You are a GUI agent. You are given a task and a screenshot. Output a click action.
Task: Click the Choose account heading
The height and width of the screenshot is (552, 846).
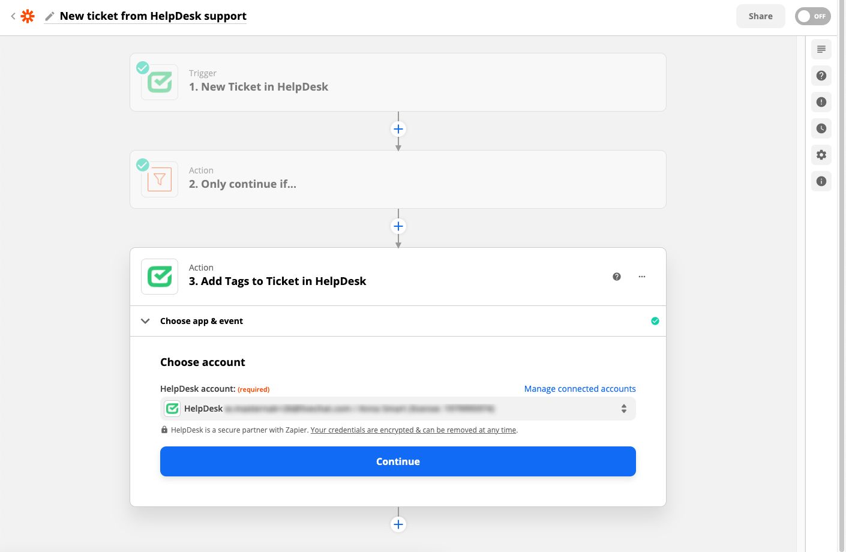point(203,362)
